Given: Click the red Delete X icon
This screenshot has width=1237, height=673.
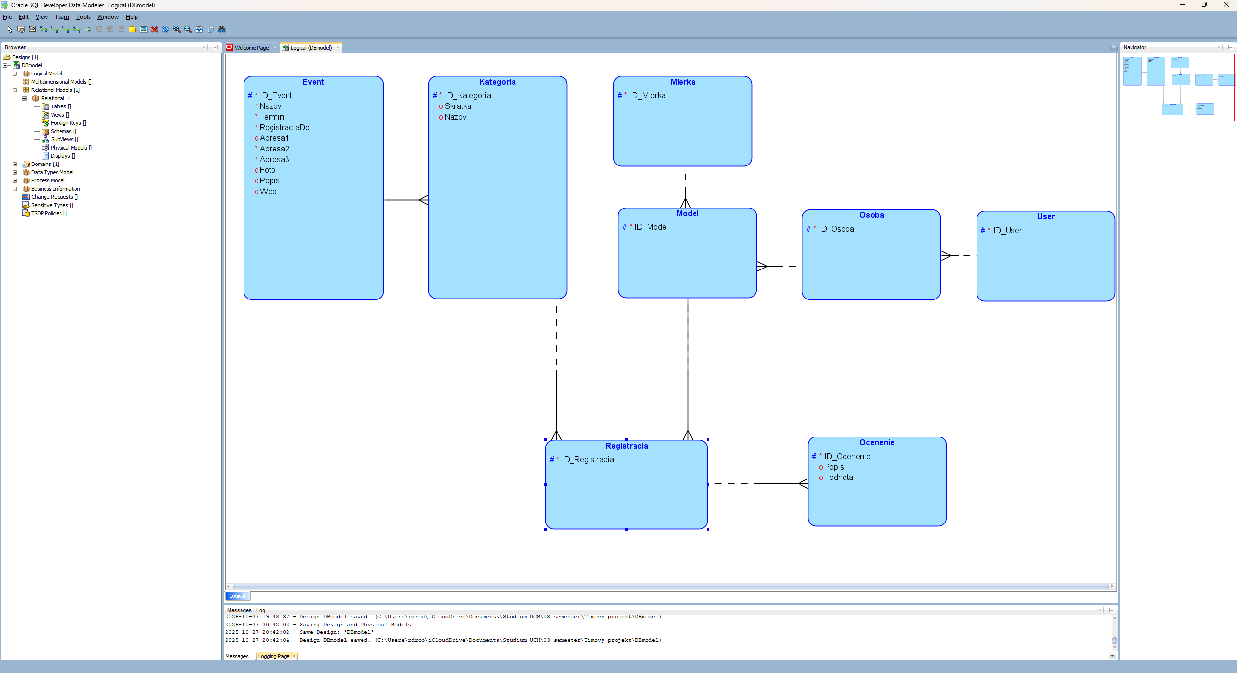Looking at the screenshot, I should 155,30.
